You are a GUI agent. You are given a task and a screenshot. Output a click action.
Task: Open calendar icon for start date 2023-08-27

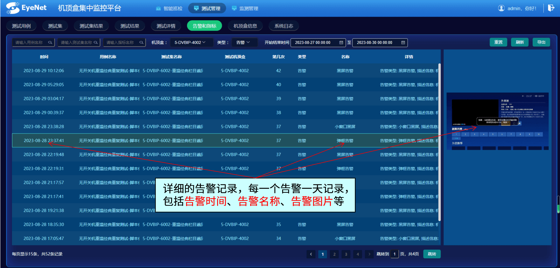coord(341,43)
